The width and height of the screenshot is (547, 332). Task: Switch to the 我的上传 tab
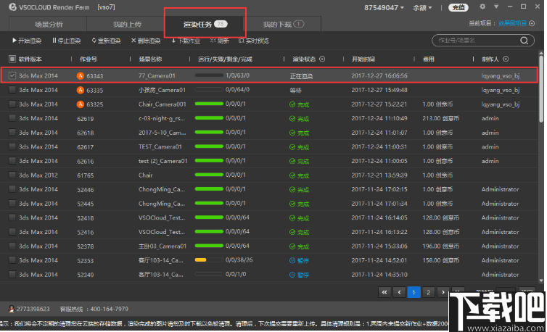(x=127, y=25)
